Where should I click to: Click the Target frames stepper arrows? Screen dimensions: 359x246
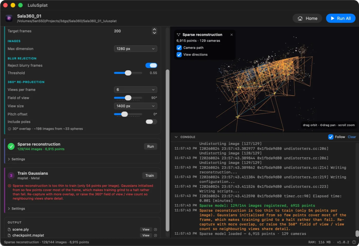154,31
